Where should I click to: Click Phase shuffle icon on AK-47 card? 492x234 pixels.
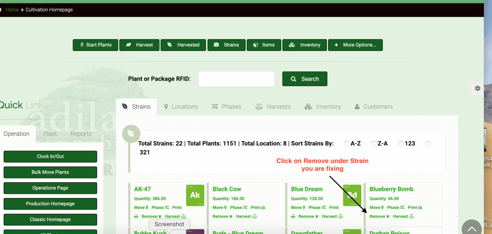[x=166, y=207]
